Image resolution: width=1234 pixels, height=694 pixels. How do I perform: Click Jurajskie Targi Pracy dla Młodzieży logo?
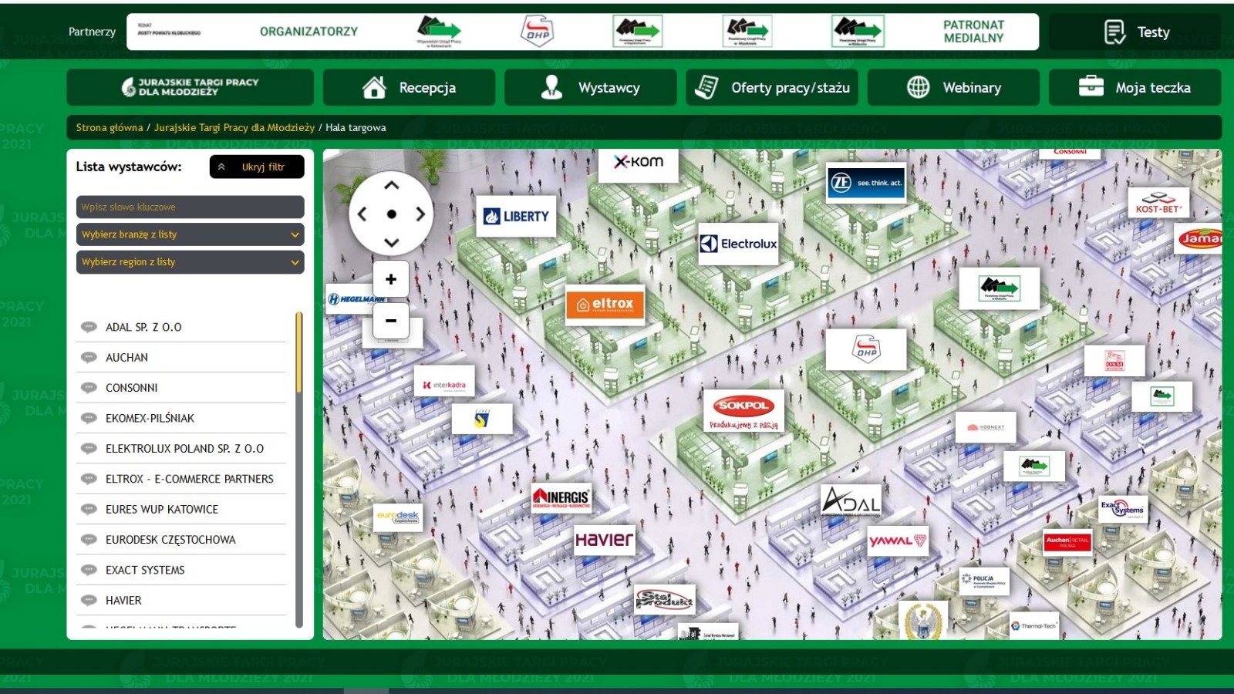pos(190,87)
